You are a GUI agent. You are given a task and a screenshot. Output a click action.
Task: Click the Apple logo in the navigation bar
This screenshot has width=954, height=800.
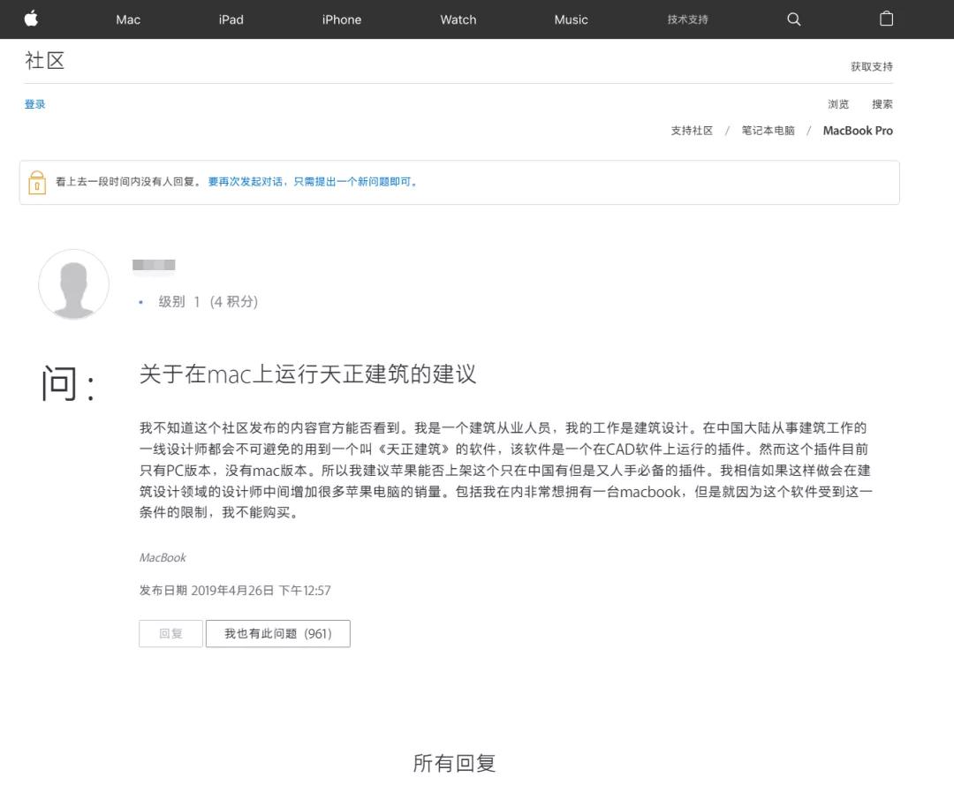tap(31, 19)
